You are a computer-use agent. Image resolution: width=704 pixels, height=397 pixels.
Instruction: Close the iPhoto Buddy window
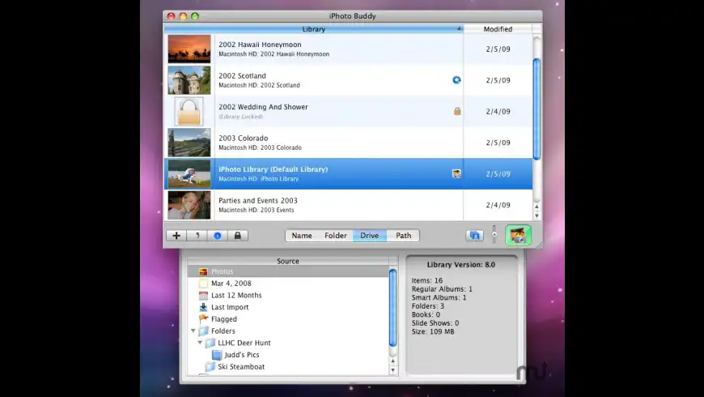click(171, 16)
